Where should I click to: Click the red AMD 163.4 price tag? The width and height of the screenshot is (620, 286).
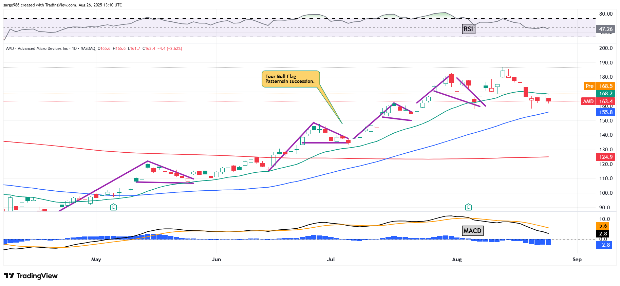598,101
